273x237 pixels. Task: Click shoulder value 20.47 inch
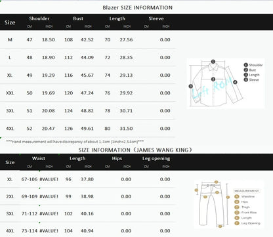(x=49, y=129)
